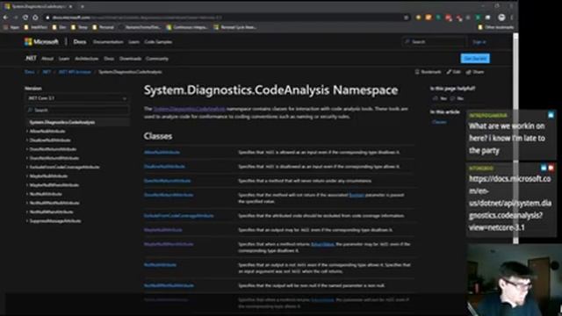This screenshot has width=562, height=316.
Task: Expand ExcludeFromCodeCoverageAttribute in the sidebar tree
Action: point(27,167)
